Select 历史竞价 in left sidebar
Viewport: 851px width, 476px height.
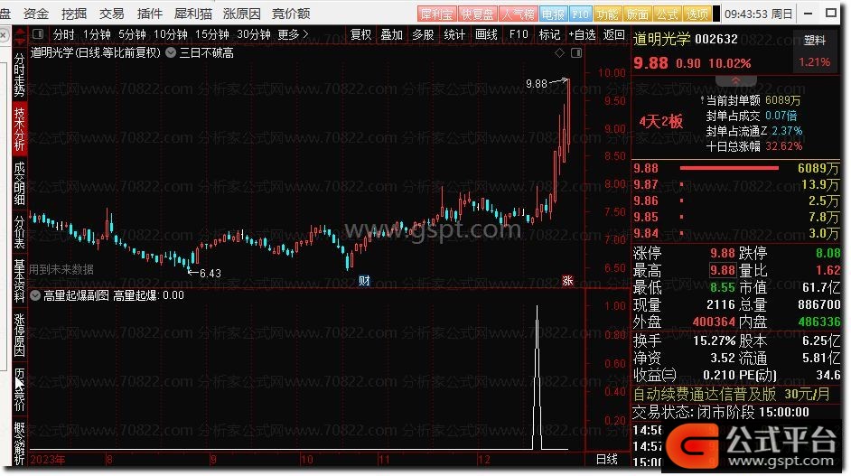pyautogui.click(x=20, y=389)
